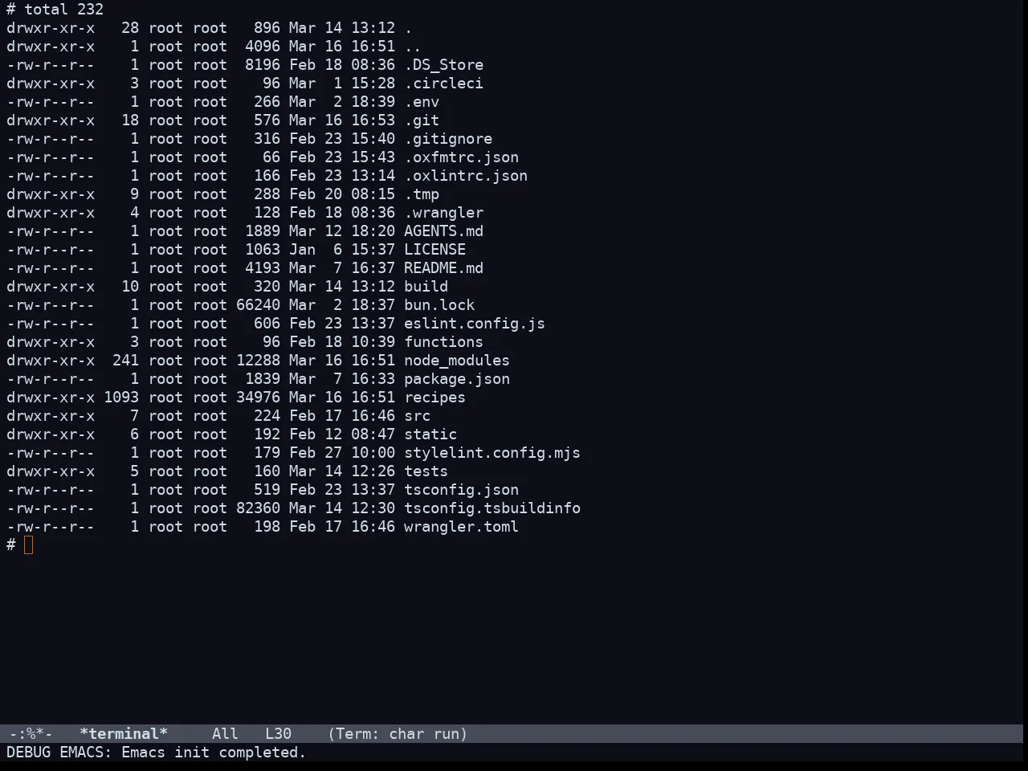Click the size 66240 of bun.lock

[258, 305]
